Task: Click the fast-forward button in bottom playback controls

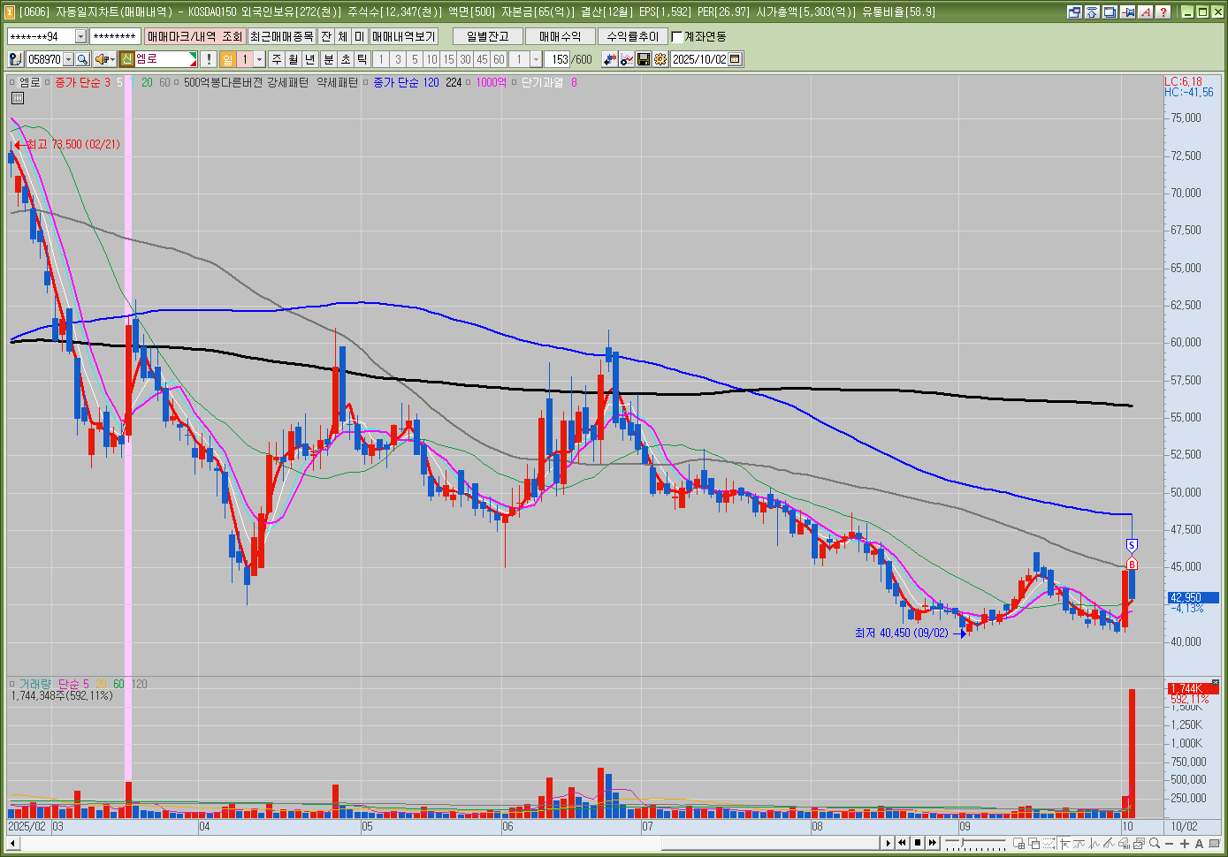Action: pos(933,843)
